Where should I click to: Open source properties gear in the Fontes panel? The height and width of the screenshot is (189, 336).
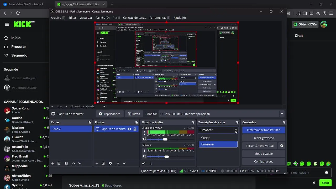[x=110, y=163]
